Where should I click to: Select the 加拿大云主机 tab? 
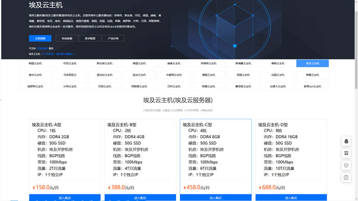(x=278, y=87)
